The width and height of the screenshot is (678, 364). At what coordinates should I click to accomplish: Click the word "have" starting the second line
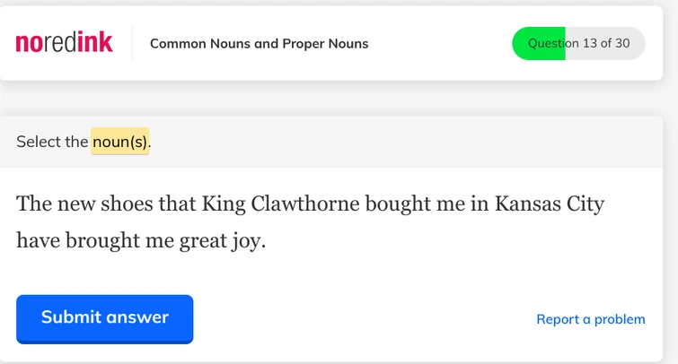[x=36, y=242]
